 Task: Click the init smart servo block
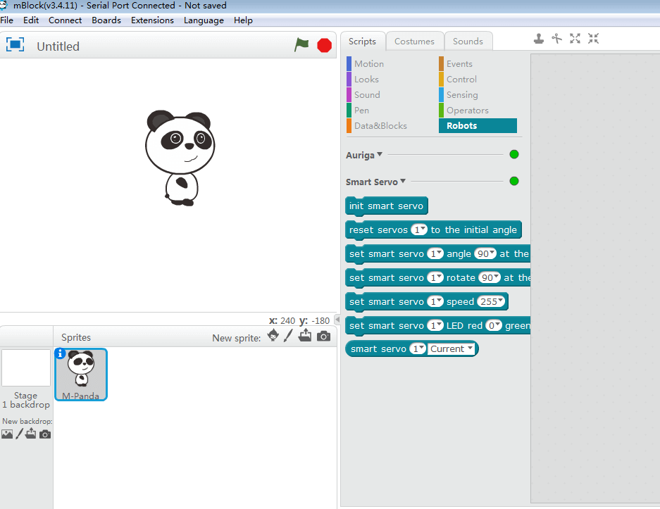click(387, 206)
